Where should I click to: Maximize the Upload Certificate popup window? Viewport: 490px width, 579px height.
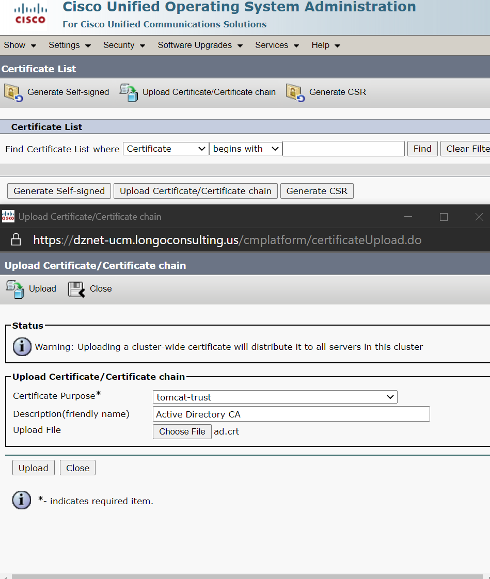[x=444, y=217]
